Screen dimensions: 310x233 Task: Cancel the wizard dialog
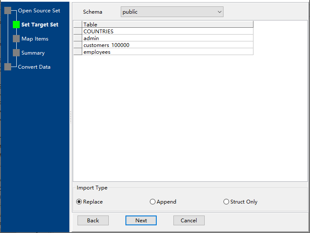click(189, 221)
